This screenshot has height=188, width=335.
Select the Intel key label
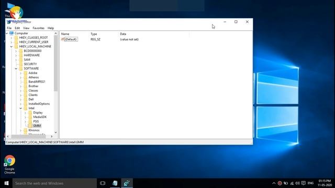point(31,108)
